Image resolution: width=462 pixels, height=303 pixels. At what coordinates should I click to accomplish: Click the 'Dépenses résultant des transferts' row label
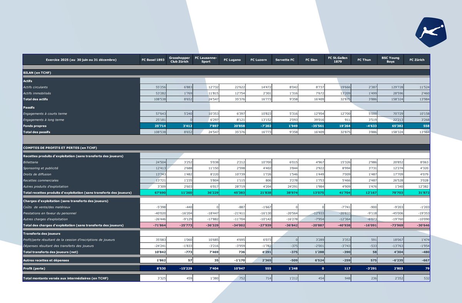[58, 246]
